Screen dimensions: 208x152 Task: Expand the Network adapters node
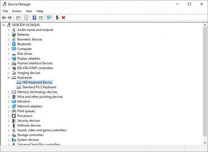click(9, 106)
